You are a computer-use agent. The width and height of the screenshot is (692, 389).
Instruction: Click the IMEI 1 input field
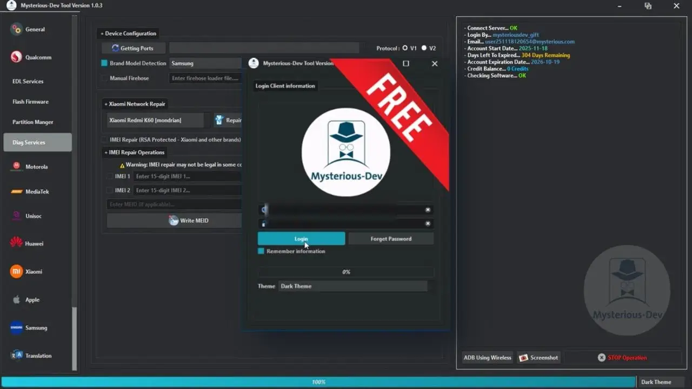coord(187,176)
